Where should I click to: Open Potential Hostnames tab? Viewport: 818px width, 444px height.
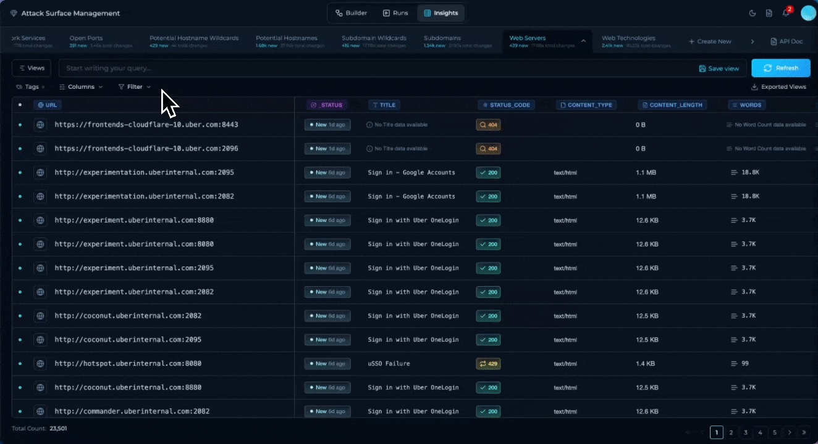[290, 41]
